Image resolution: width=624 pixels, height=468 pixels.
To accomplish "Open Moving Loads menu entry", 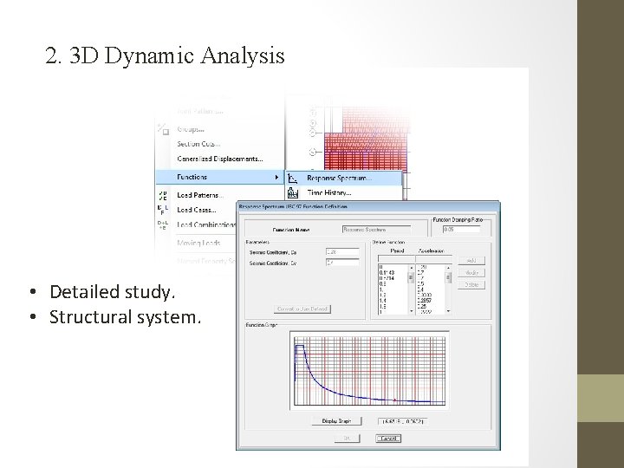I will pyautogui.click(x=198, y=243).
